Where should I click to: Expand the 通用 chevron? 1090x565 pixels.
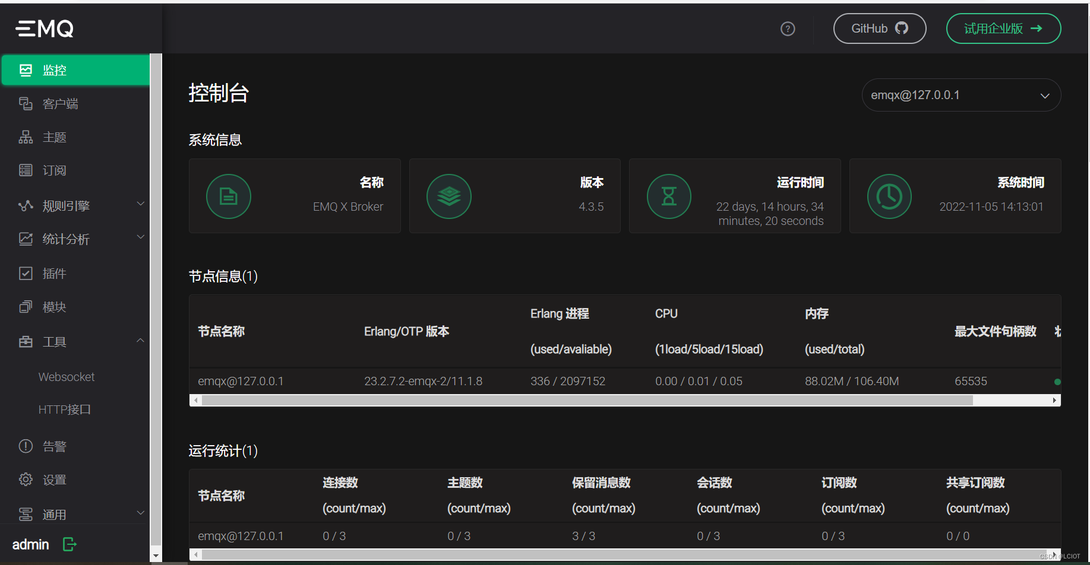[x=141, y=513]
